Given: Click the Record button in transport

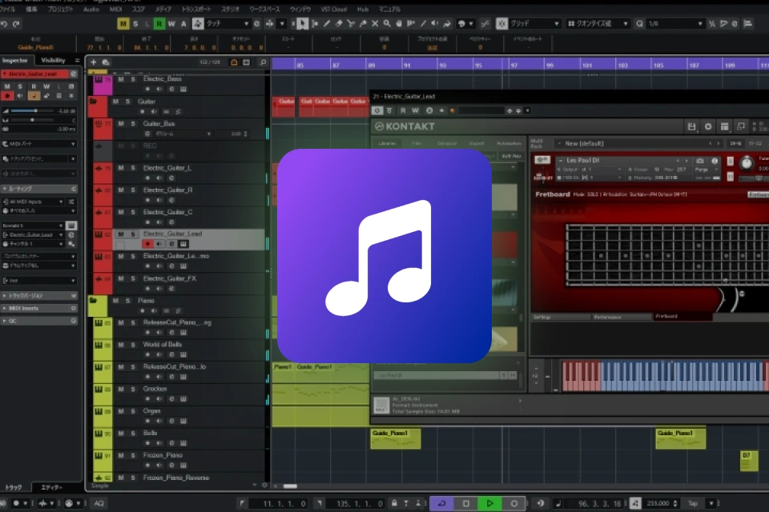Looking at the screenshot, I should (x=513, y=503).
